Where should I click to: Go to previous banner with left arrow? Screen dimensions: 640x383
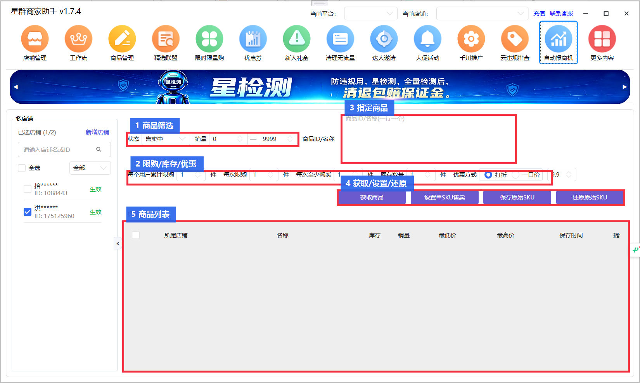pyautogui.click(x=16, y=87)
